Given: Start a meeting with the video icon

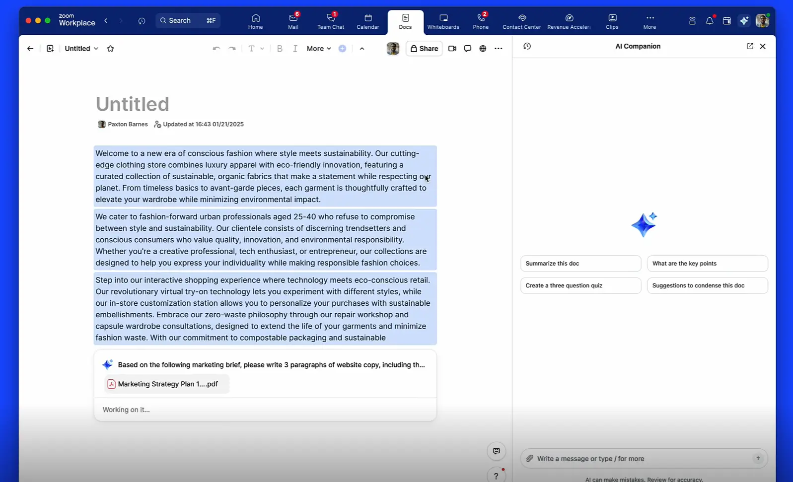Looking at the screenshot, I should click(452, 49).
